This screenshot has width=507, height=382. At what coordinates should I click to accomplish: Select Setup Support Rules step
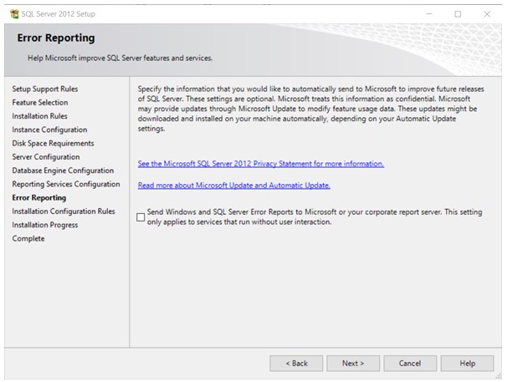pyautogui.click(x=45, y=89)
